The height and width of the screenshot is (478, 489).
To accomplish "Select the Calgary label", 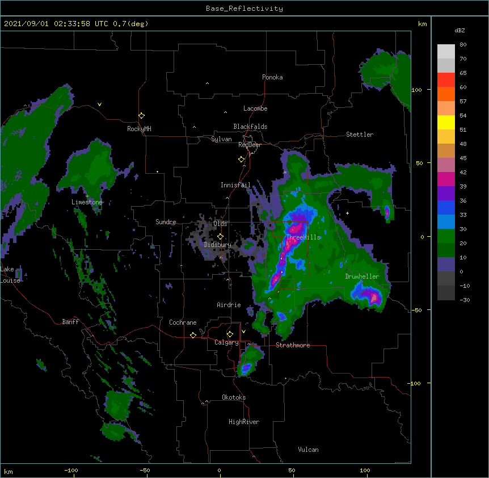I will (x=226, y=342).
